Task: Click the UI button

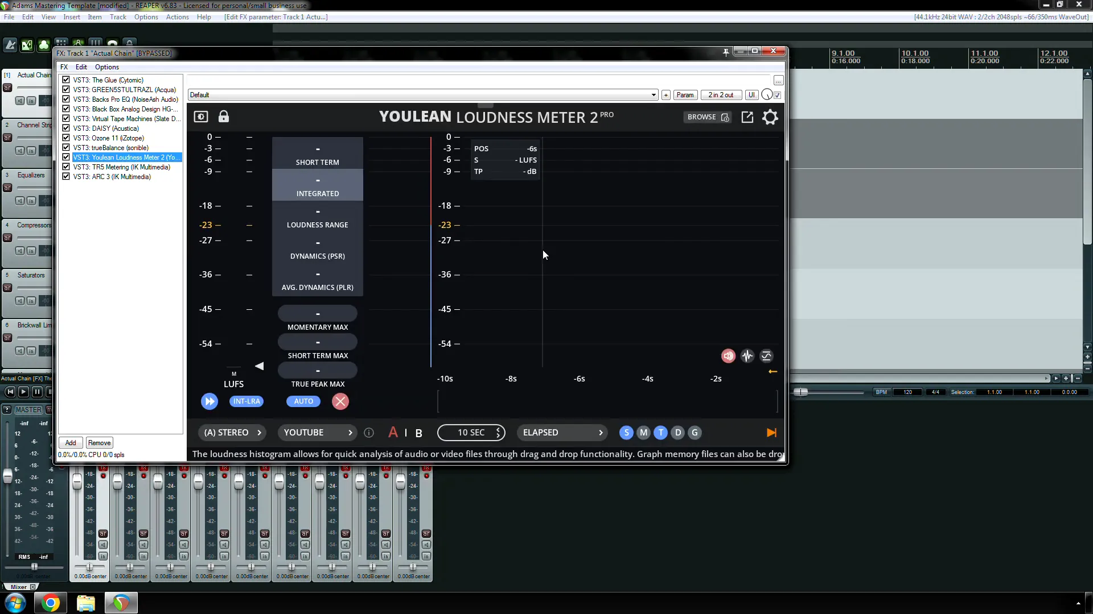Action: [751, 95]
